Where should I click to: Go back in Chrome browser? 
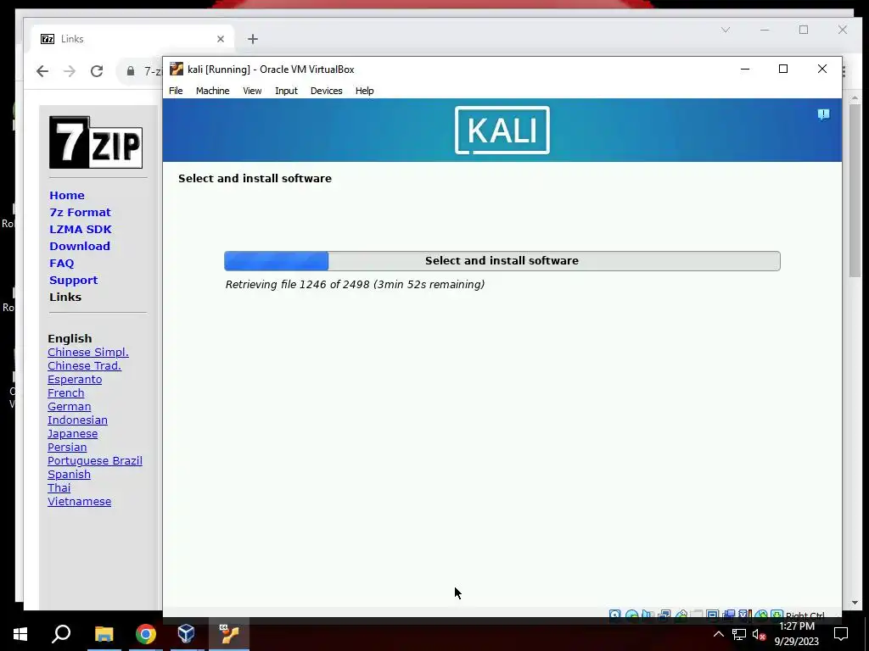click(x=42, y=71)
